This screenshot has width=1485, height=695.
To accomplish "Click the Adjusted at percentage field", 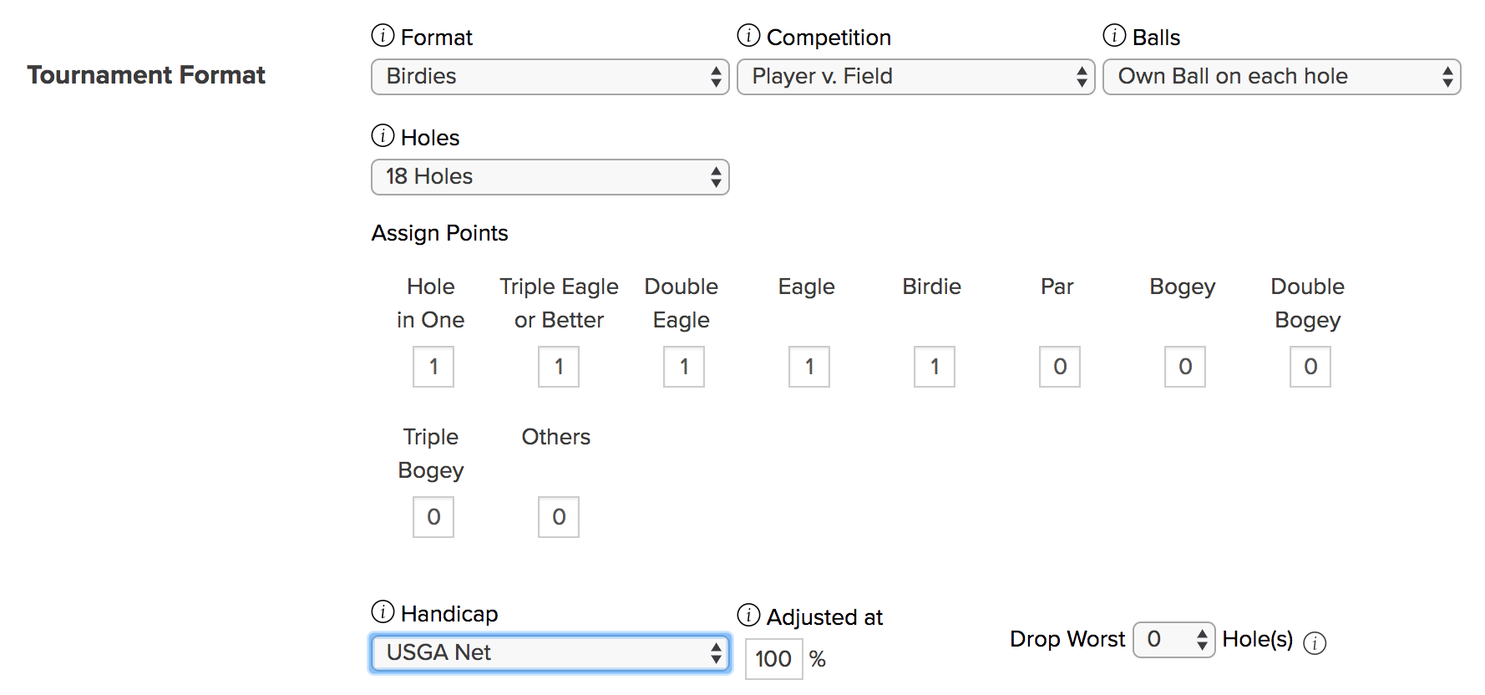I will [x=774, y=659].
